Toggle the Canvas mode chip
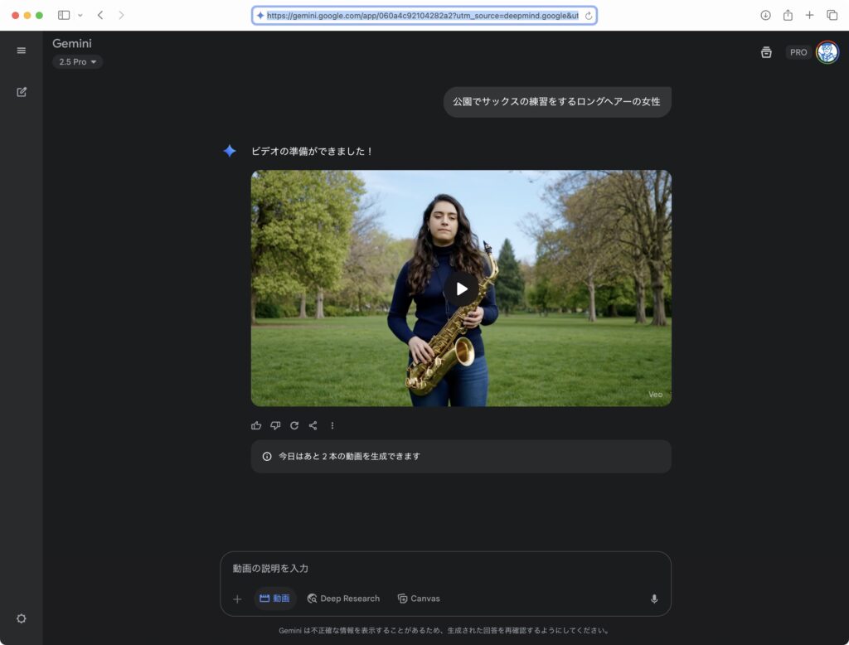849x645 pixels. coord(419,599)
